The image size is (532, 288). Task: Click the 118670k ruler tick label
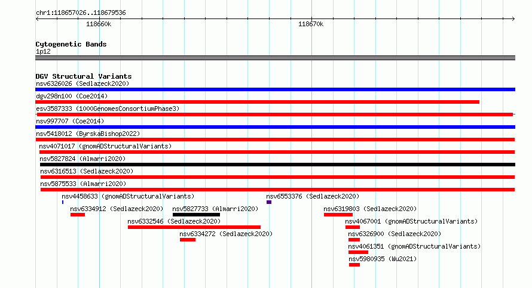tap(311, 24)
